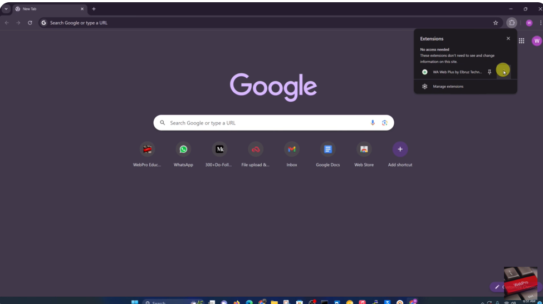Open the Google Docs shortcut
Image resolution: width=543 pixels, height=304 pixels.
click(x=327, y=155)
